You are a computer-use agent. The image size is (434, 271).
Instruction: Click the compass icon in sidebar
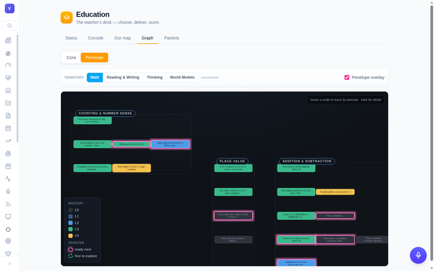pyautogui.click(x=8, y=54)
